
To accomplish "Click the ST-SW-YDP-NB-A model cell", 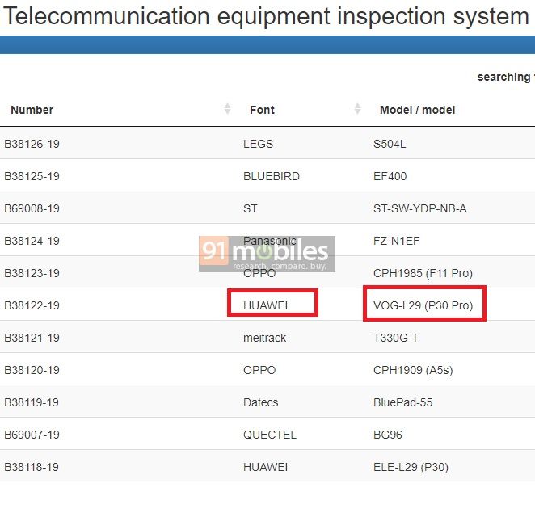I will click(x=419, y=208).
